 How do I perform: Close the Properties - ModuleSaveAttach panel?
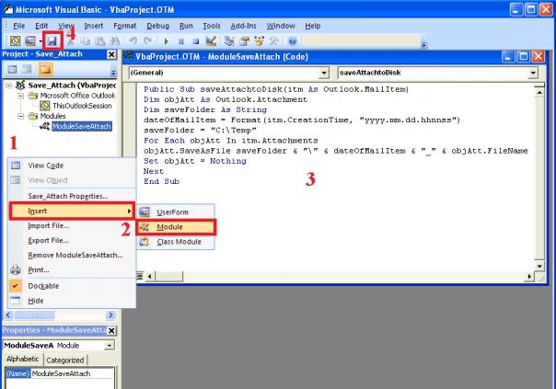pos(111,330)
